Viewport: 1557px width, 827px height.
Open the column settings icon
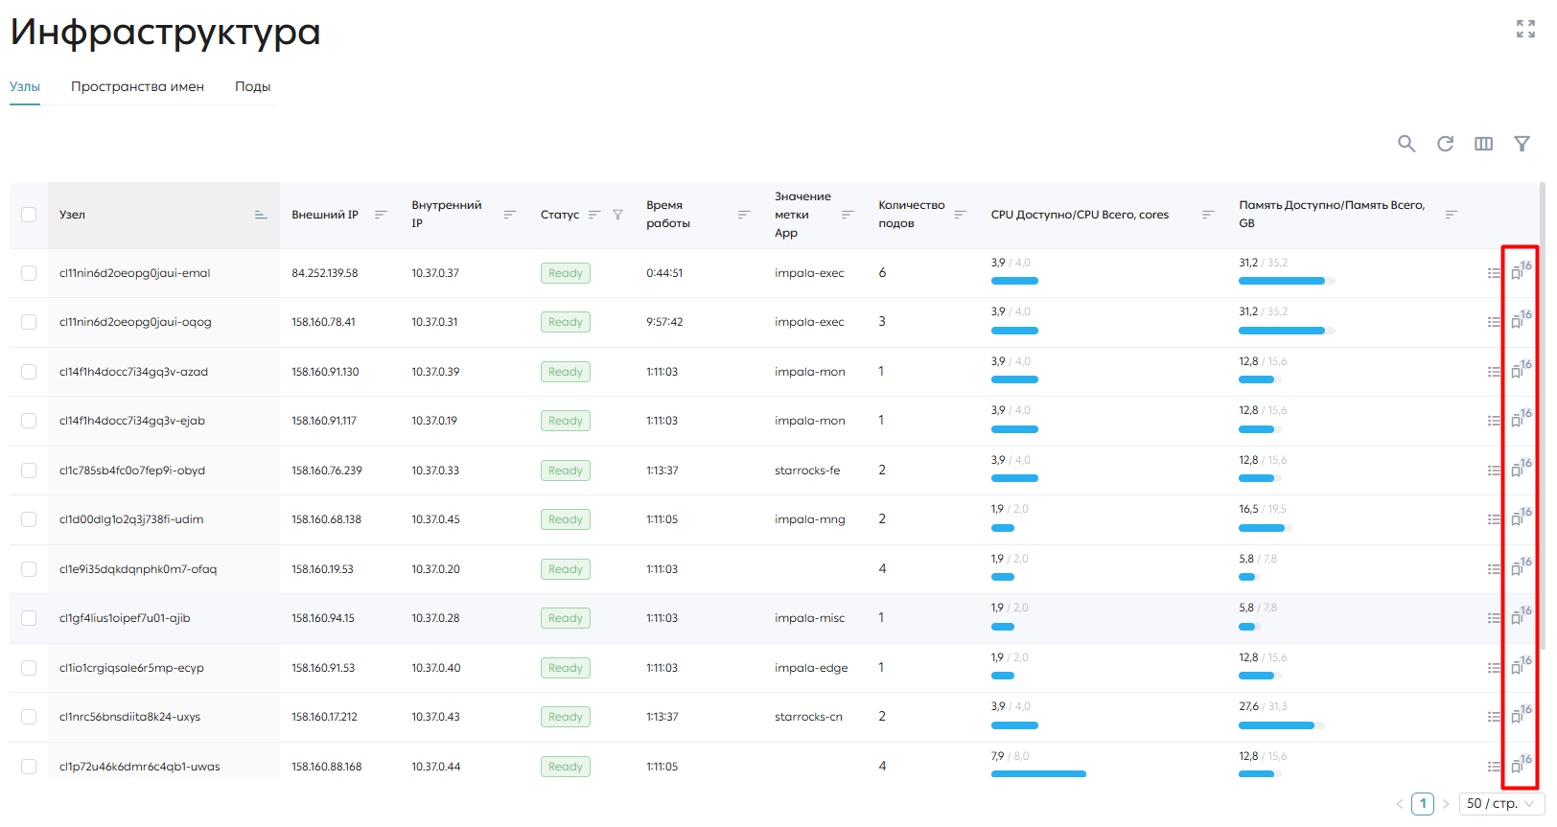coord(1483,144)
